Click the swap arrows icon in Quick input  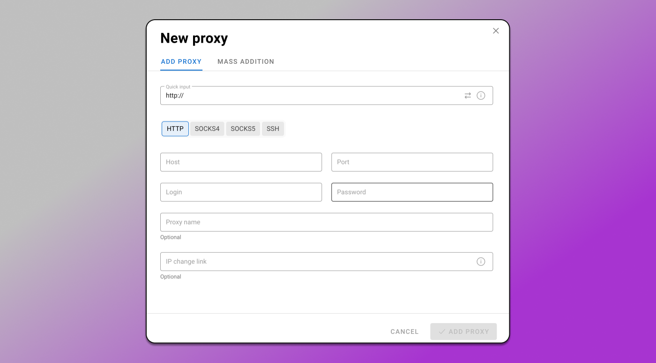coord(468,95)
